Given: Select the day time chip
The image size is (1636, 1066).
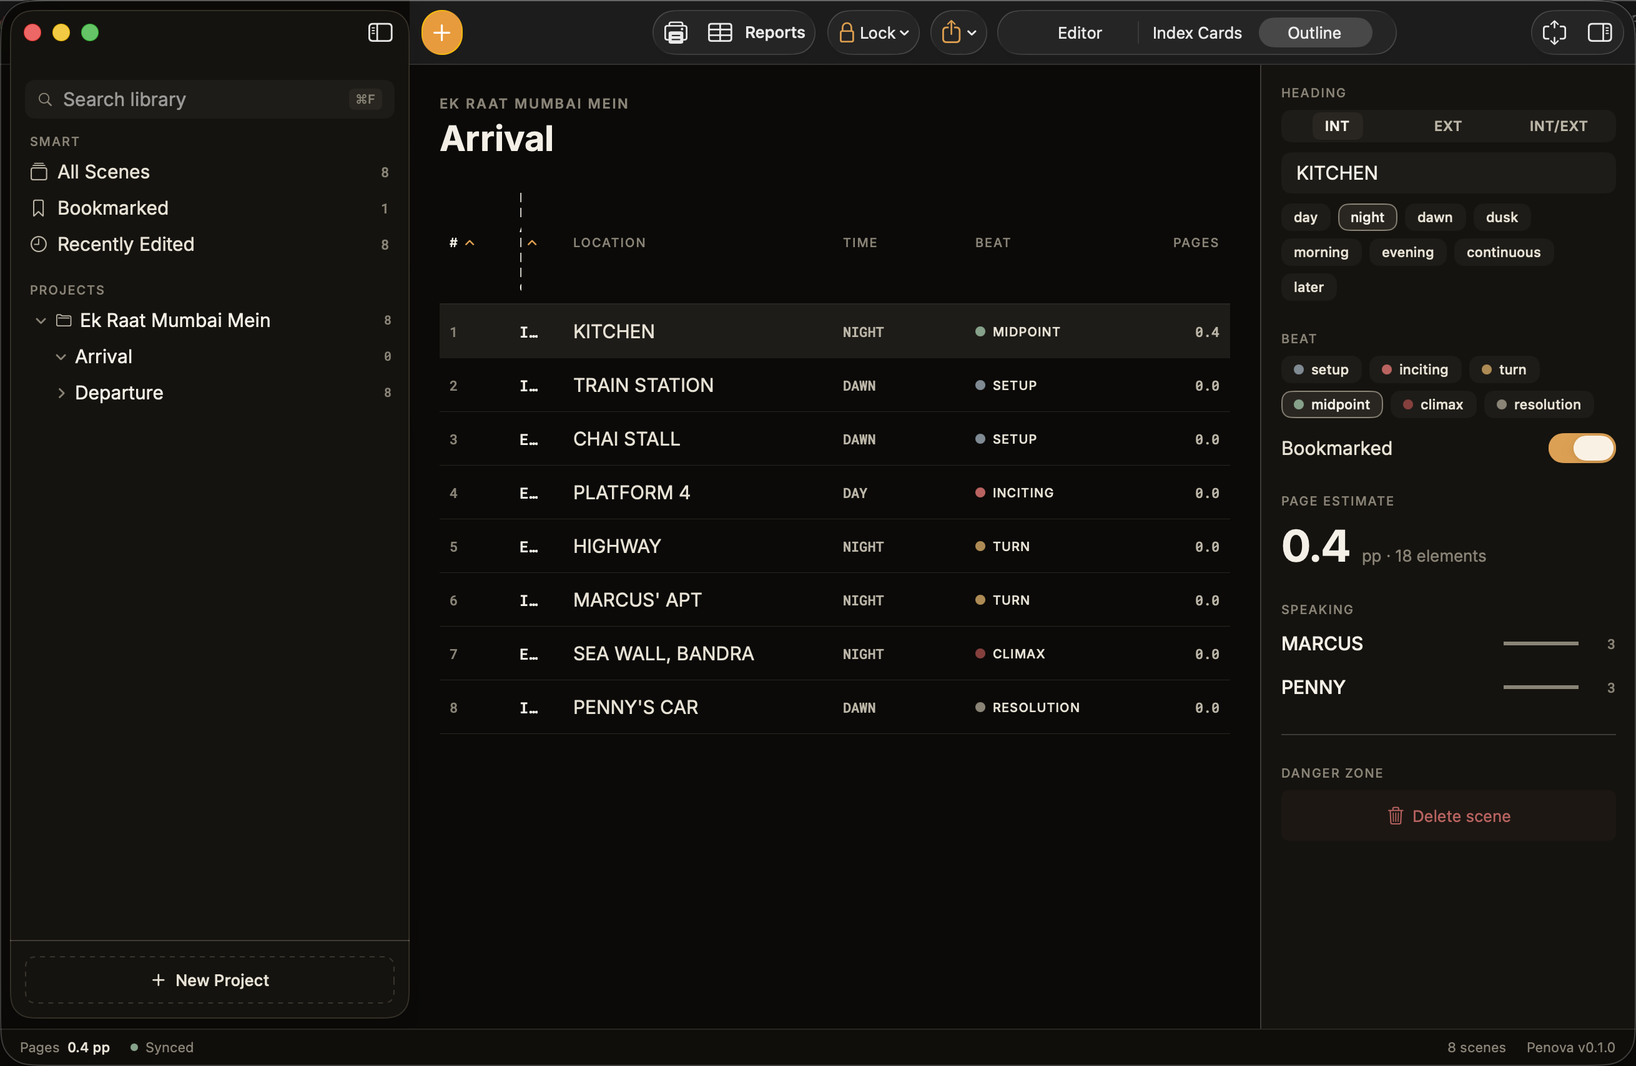Looking at the screenshot, I should point(1304,217).
